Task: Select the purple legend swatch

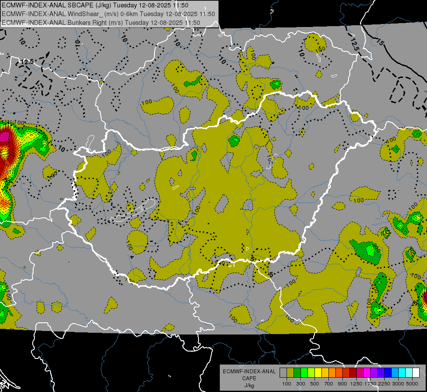Action: tap(374, 372)
